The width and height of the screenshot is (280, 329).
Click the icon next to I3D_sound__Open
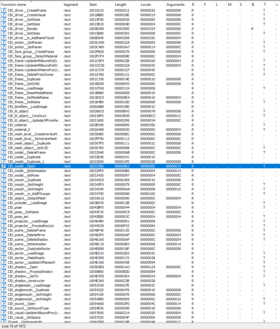pos(4,304)
